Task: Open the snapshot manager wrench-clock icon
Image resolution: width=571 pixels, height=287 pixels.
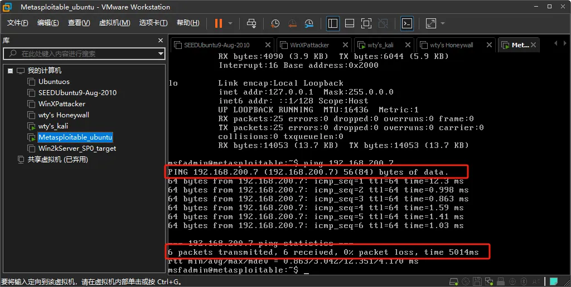Action: pyautogui.click(x=309, y=23)
